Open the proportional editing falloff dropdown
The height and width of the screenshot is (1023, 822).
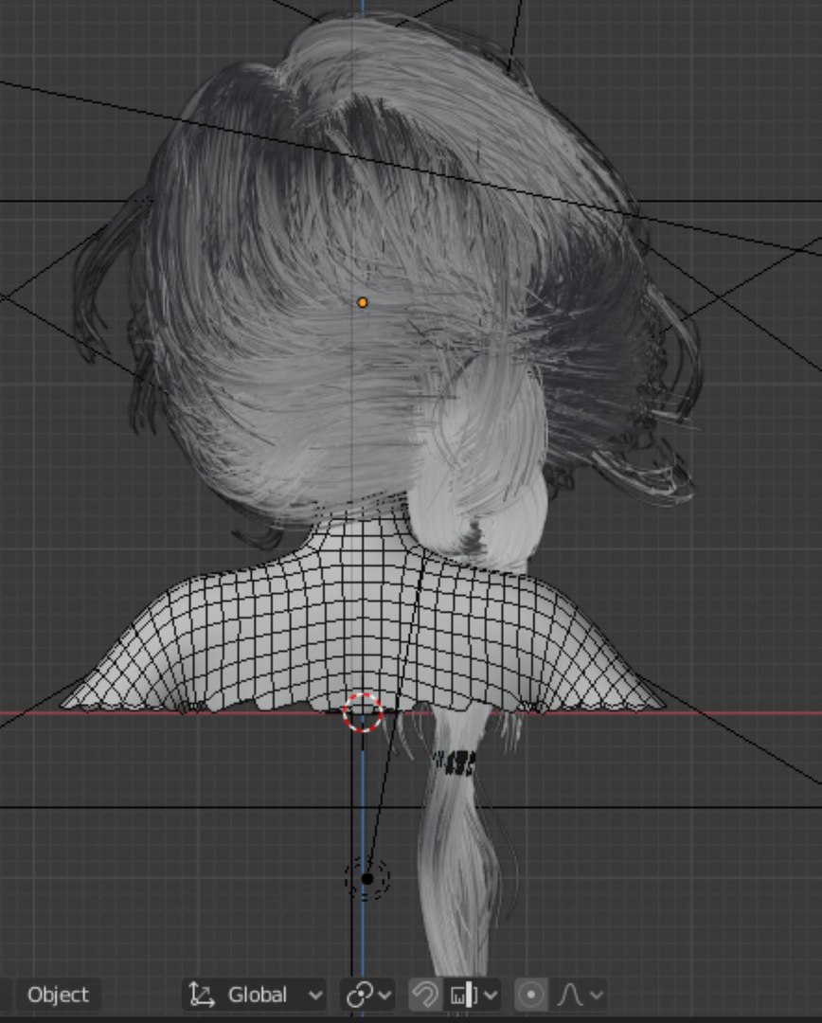click(x=580, y=995)
